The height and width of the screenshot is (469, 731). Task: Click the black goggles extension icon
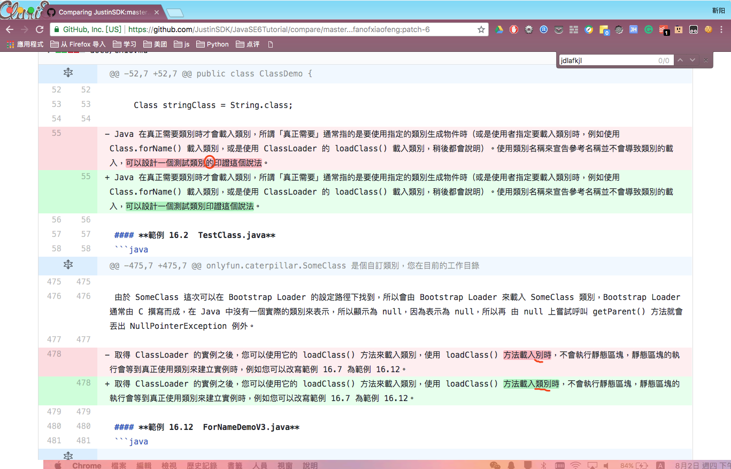click(694, 30)
